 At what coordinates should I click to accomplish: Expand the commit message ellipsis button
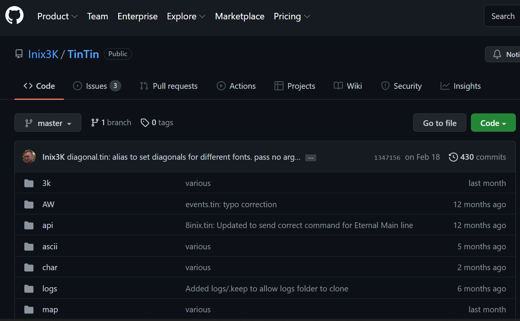[311, 158]
